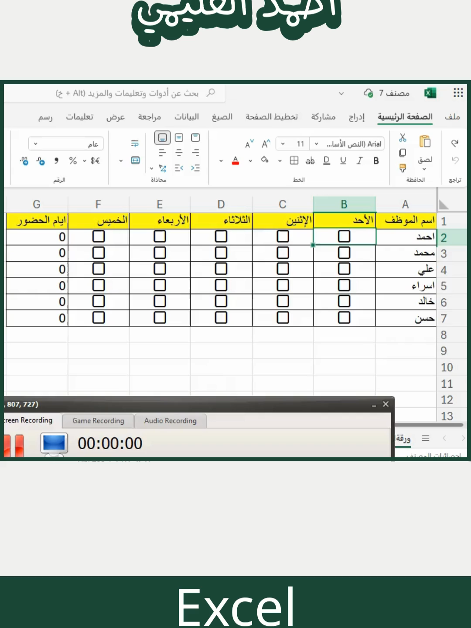Select the Format Painter brush icon
Image resolution: width=471 pixels, height=628 pixels.
point(403,168)
